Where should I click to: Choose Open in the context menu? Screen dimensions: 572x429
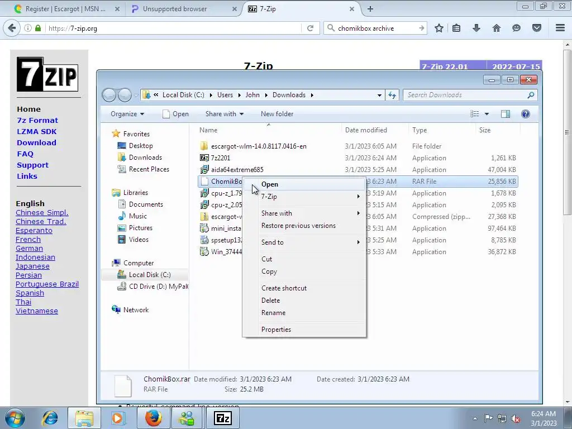(x=304, y=184)
